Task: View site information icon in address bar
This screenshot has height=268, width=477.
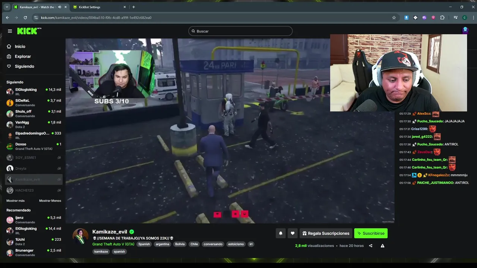Action: tap(36, 17)
